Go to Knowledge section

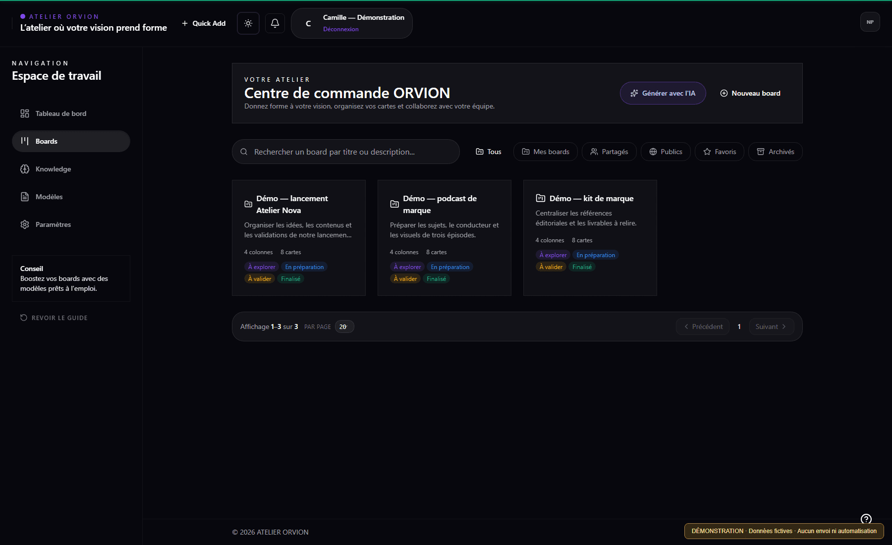click(x=71, y=169)
